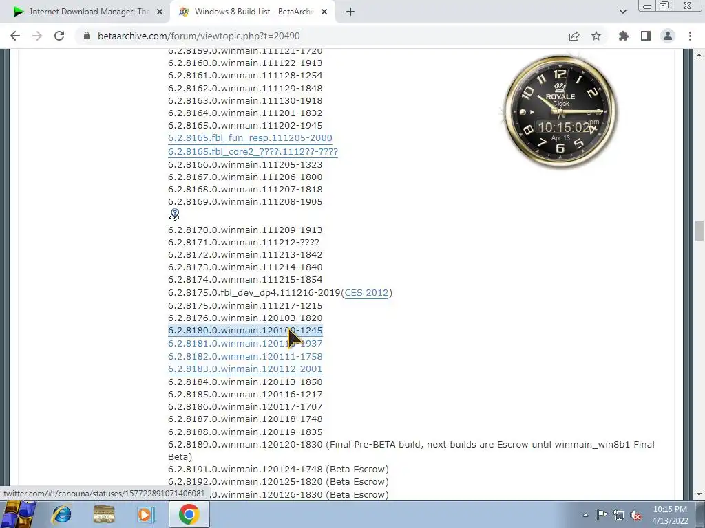Screen dimensions: 705x528
Task: Open link 6.2.8165.fbl_core2 build
Action: (253, 152)
